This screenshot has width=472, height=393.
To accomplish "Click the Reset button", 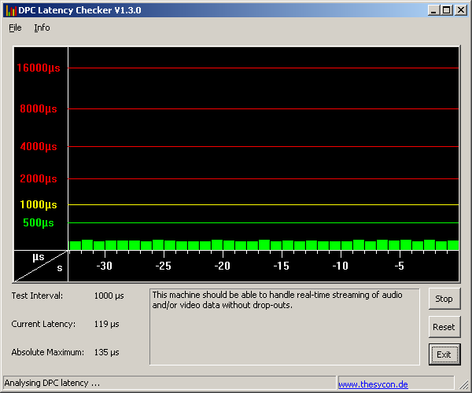I will click(x=444, y=327).
